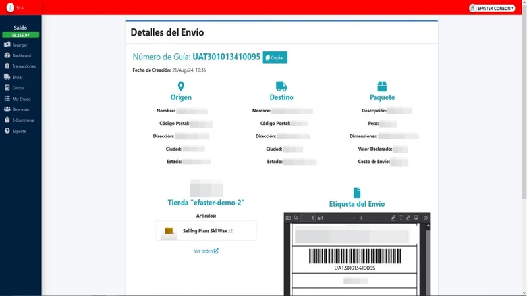This screenshot has height=296, width=527.
Task: Open search in the PDF viewer
Action: pos(296,218)
